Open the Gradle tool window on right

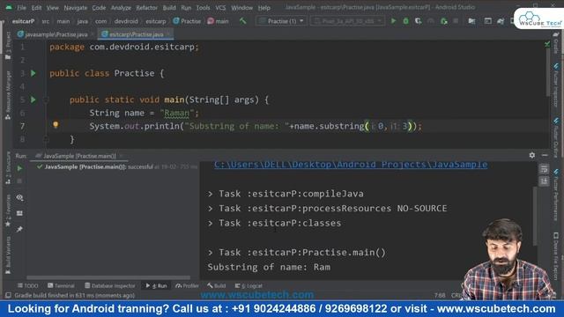tap(556, 42)
